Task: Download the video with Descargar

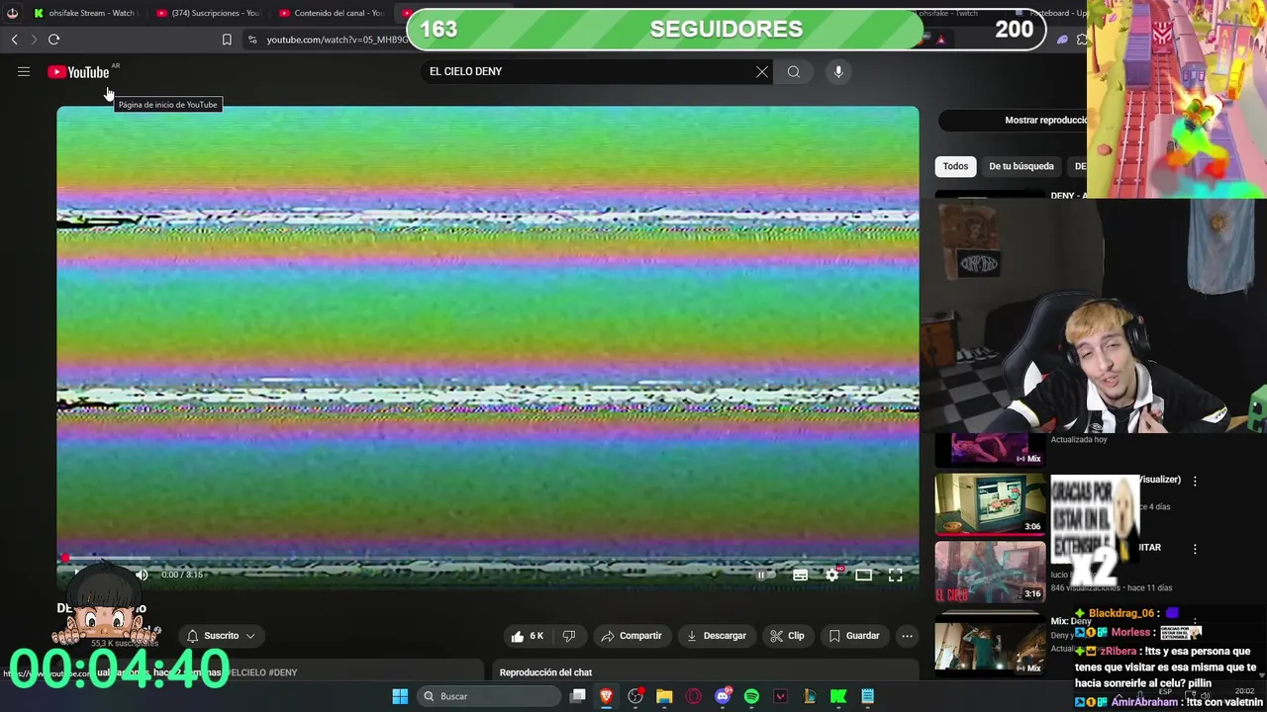Action: (717, 636)
